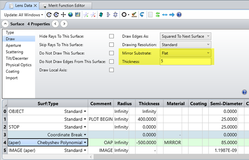Click the paintbrush coating icon

click(x=134, y=15)
